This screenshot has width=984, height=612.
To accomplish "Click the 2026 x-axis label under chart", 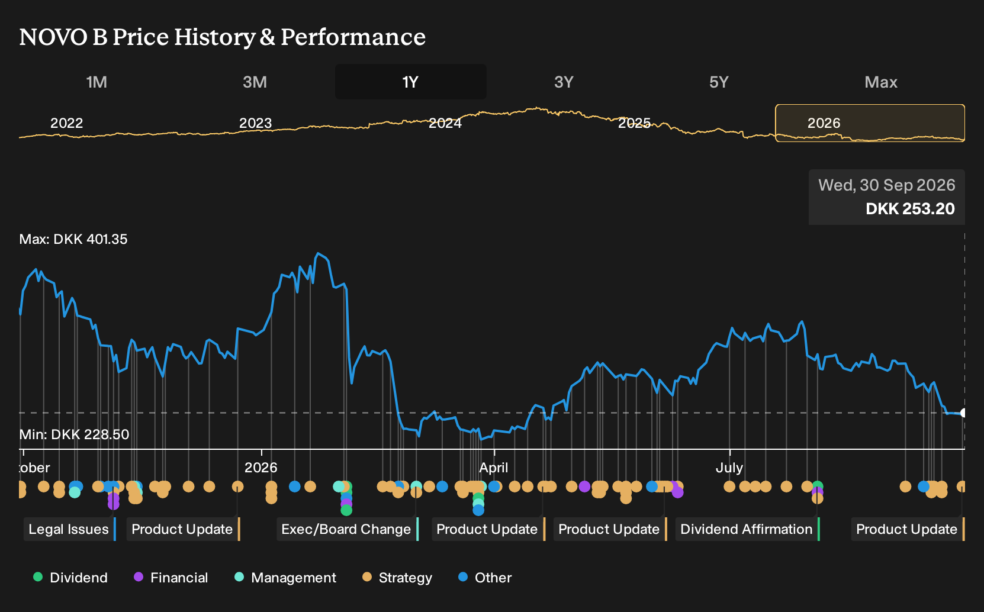I will pyautogui.click(x=261, y=468).
